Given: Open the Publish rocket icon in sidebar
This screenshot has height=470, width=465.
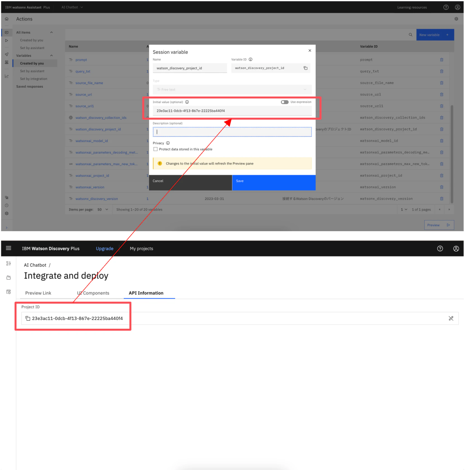Looking at the screenshot, I should 7,54.
